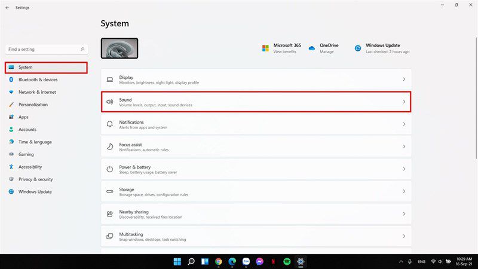Open Network & internet settings
The height and width of the screenshot is (269, 478).
point(46,92)
